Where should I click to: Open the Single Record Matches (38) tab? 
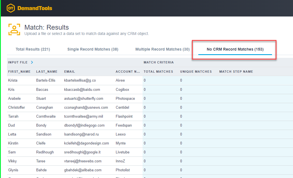coord(93,49)
